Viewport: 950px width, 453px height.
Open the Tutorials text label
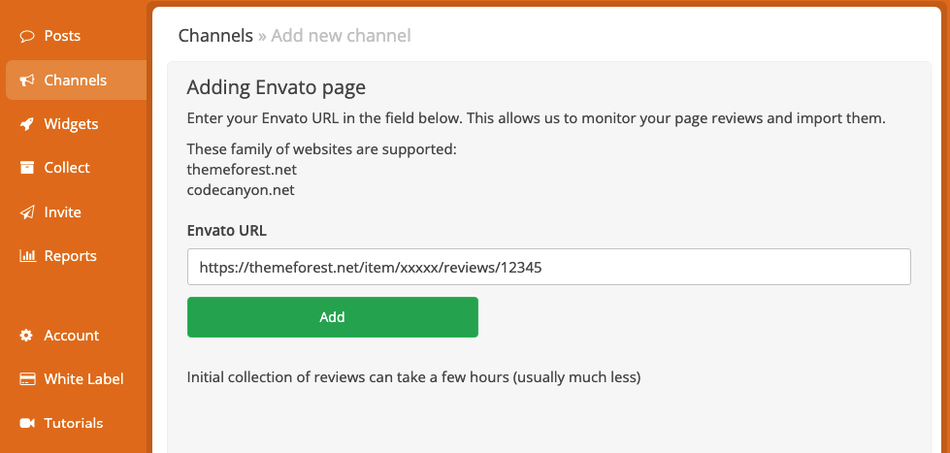74,423
